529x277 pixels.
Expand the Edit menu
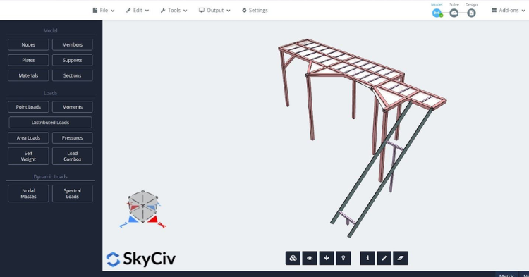[138, 11]
